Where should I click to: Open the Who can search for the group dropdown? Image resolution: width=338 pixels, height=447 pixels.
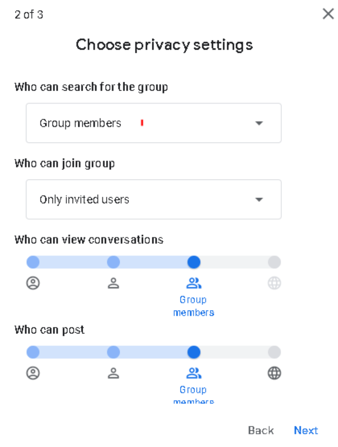(x=153, y=123)
